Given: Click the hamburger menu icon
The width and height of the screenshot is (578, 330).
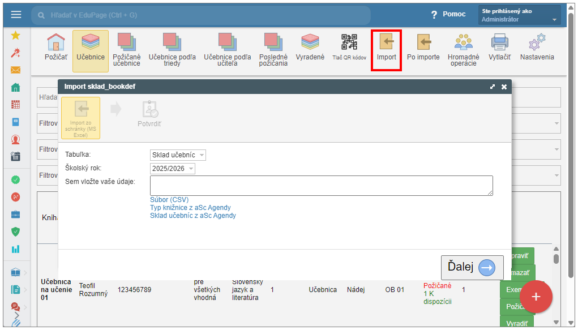Looking at the screenshot, I should coord(16,15).
